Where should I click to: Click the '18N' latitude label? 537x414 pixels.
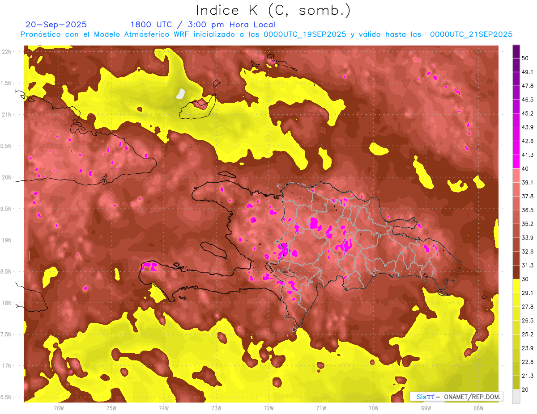[8, 303]
